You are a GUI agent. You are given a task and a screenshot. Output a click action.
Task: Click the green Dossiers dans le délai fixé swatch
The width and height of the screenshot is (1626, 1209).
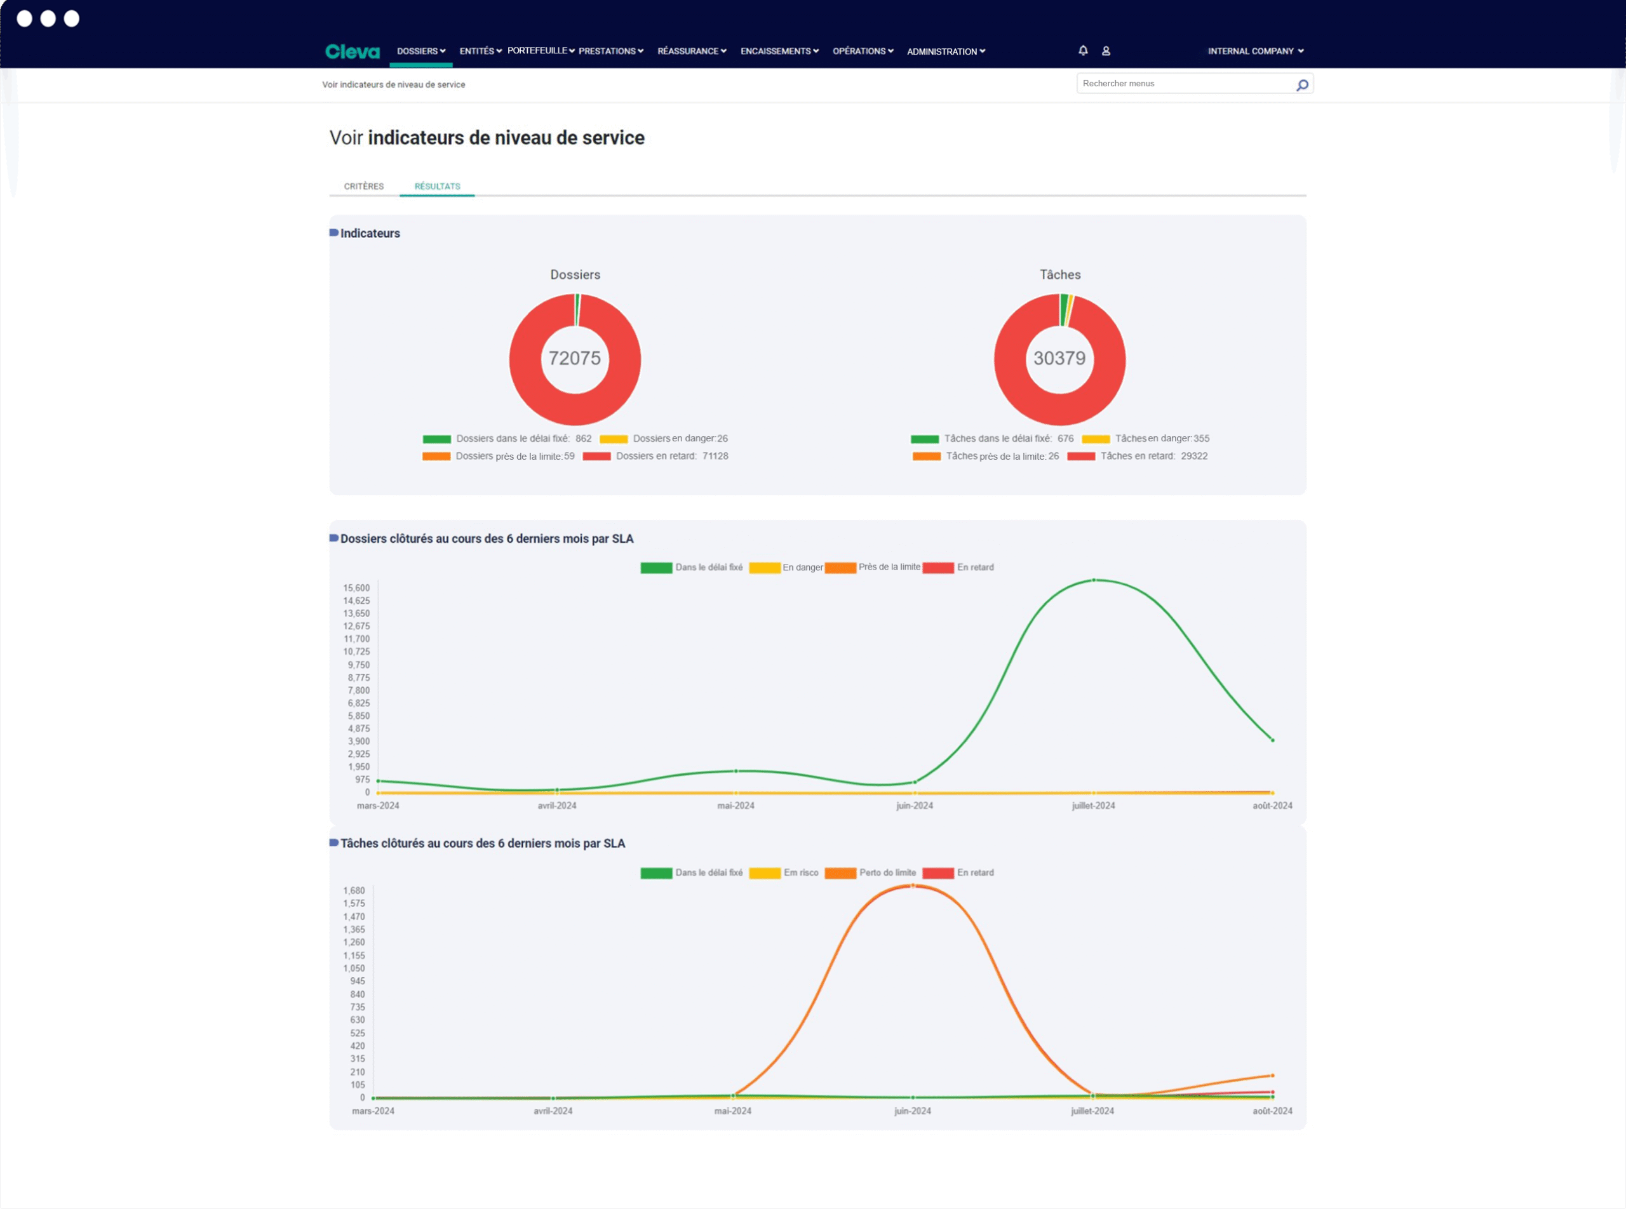[436, 439]
